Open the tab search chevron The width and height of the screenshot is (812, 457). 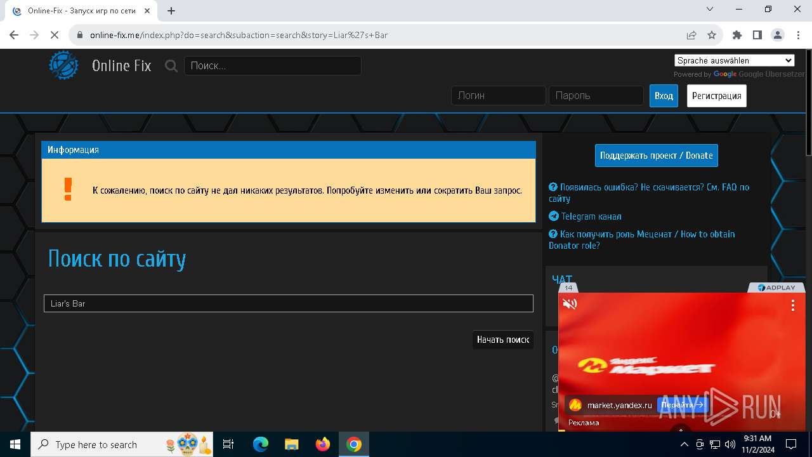coord(710,9)
